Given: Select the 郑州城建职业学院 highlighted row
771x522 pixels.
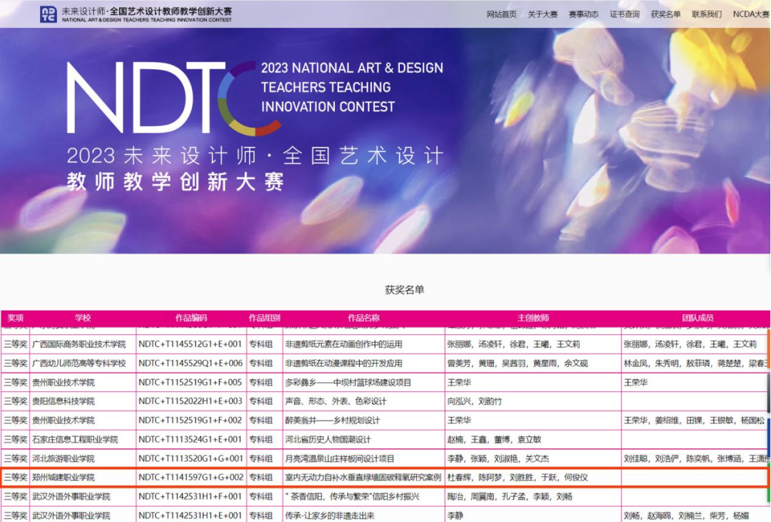Looking at the screenshot, I should (x=385, y=477).
